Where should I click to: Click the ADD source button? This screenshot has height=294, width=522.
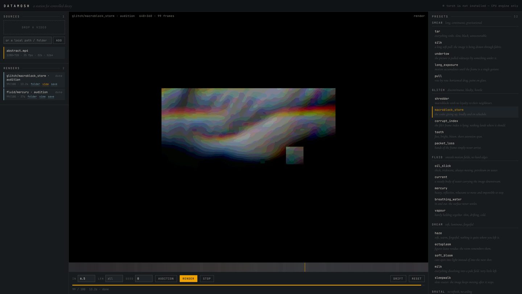[59, 40]
